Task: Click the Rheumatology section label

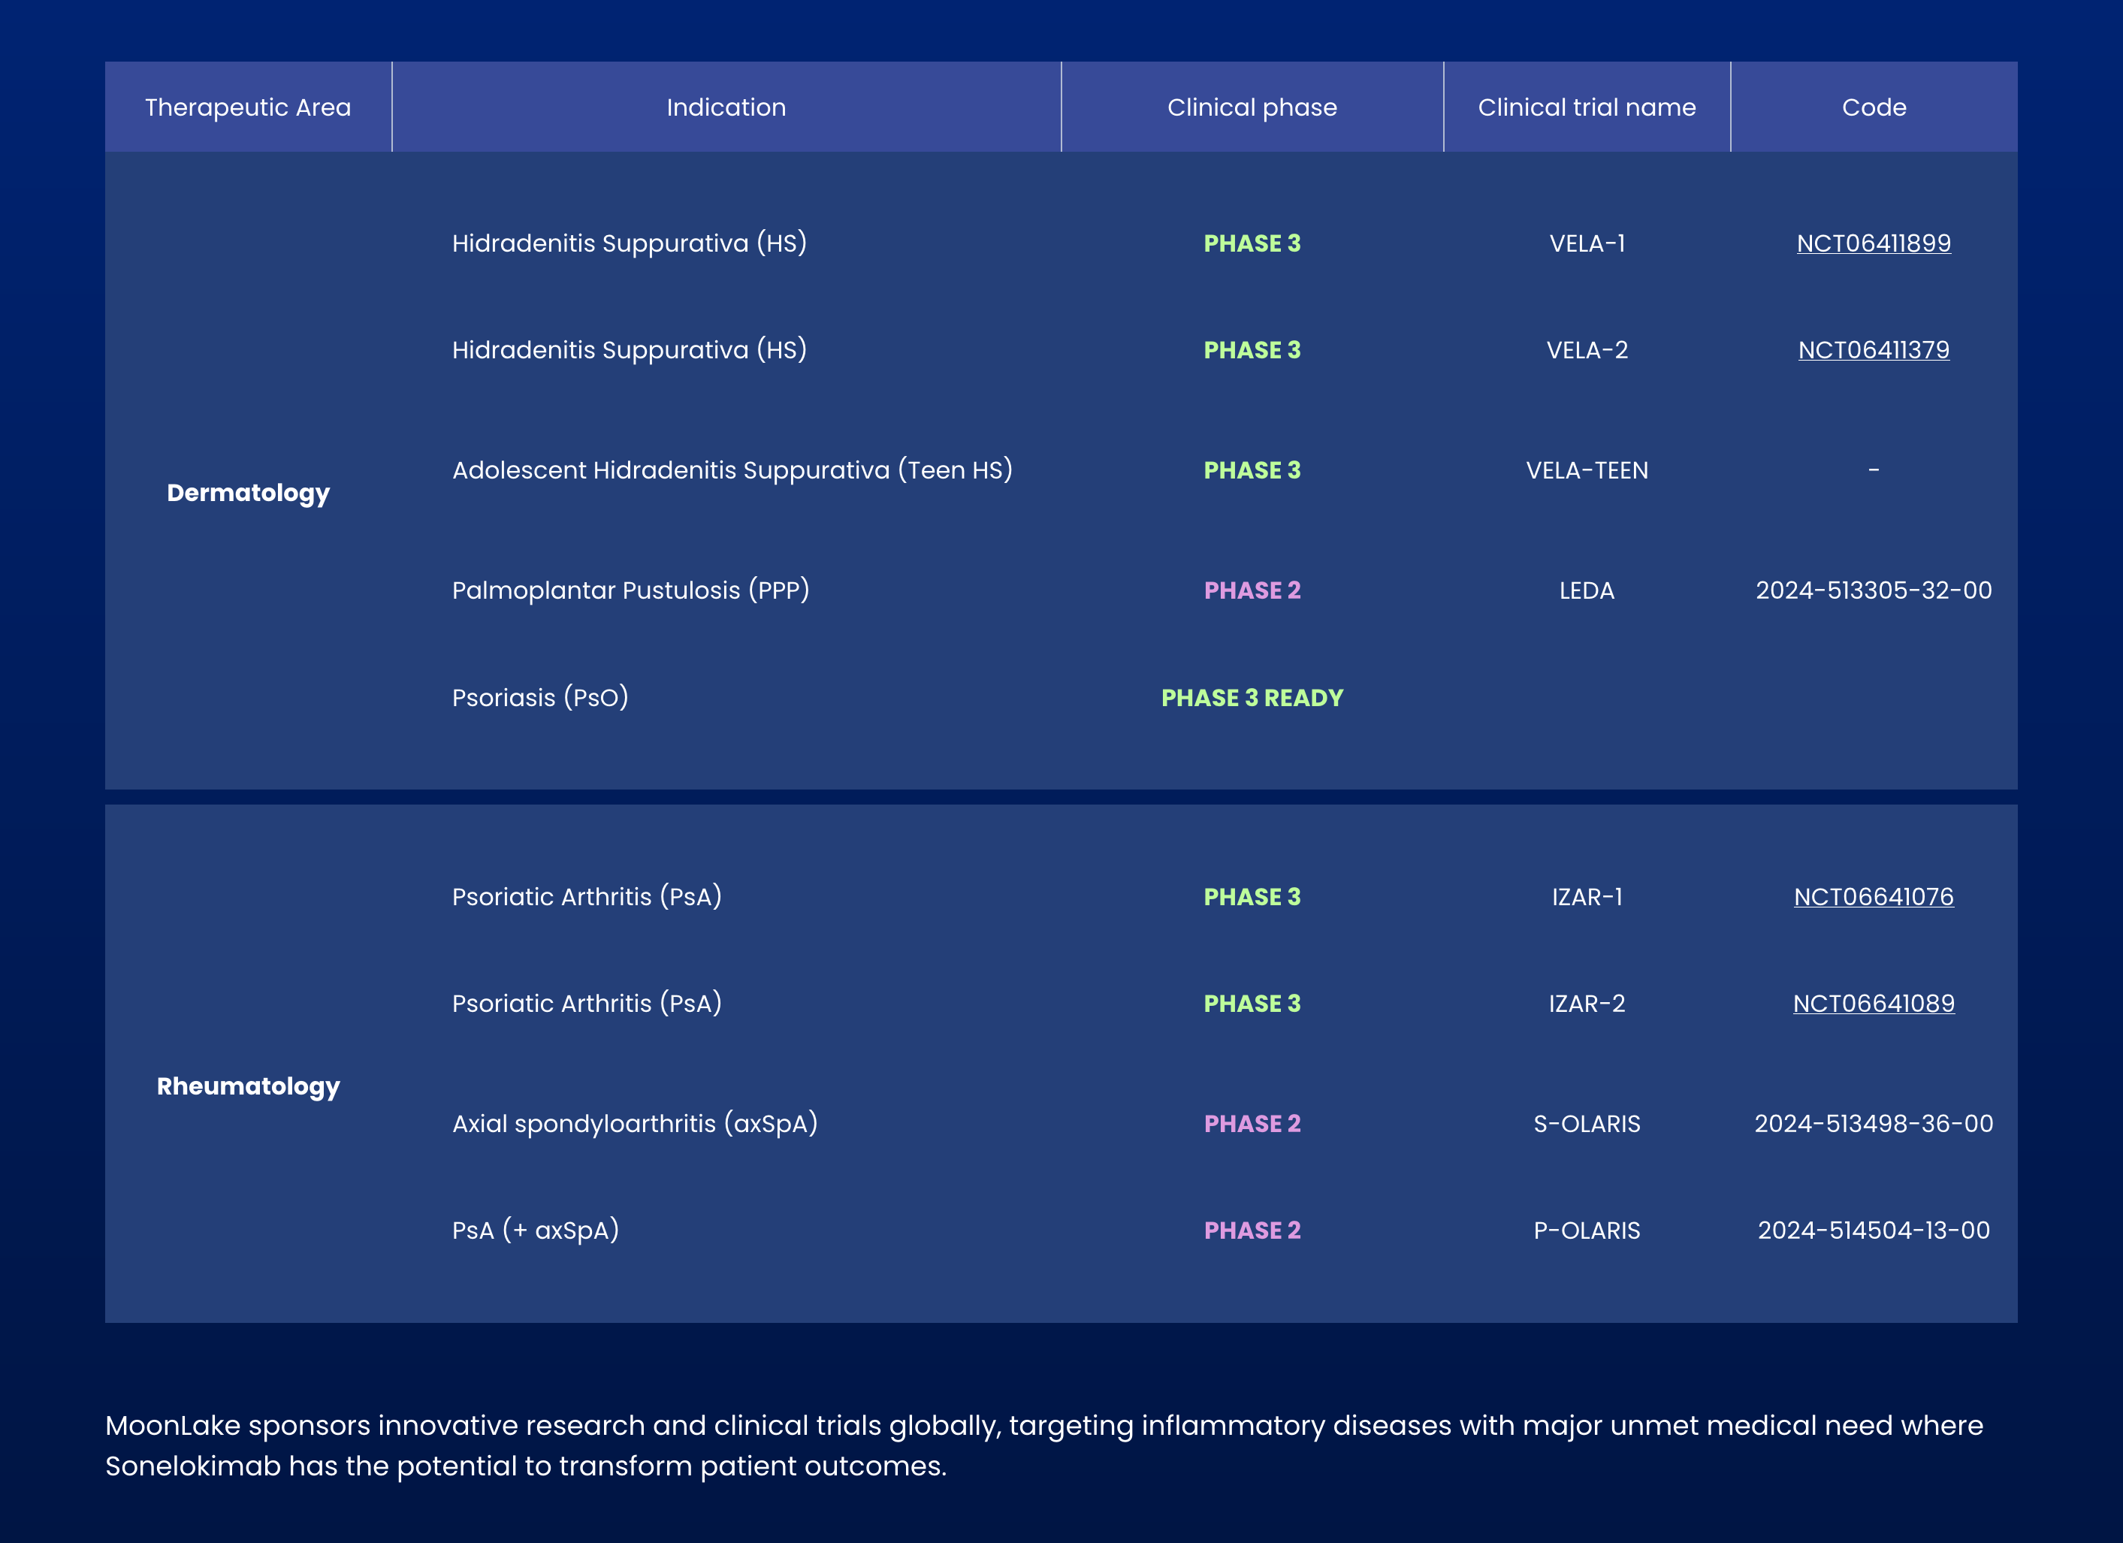Action: click(248, 1086)
